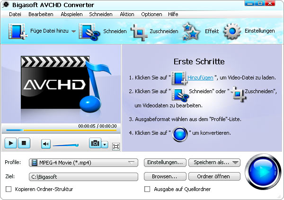The image size is (284, 200).
Task: Open the Einstellungen gear icon in toolbar
Action: [x=232, y=31]
